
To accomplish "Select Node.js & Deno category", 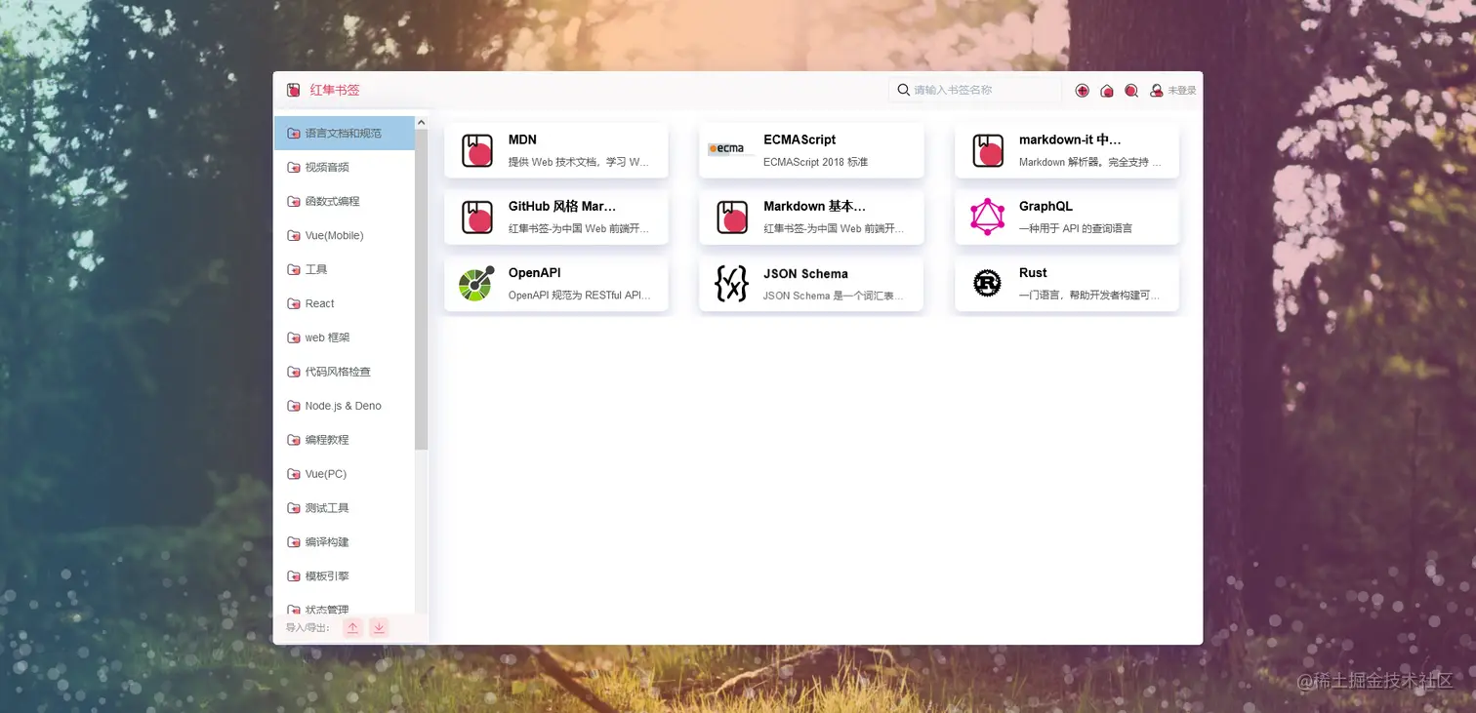I will click(x=345, y=406).
